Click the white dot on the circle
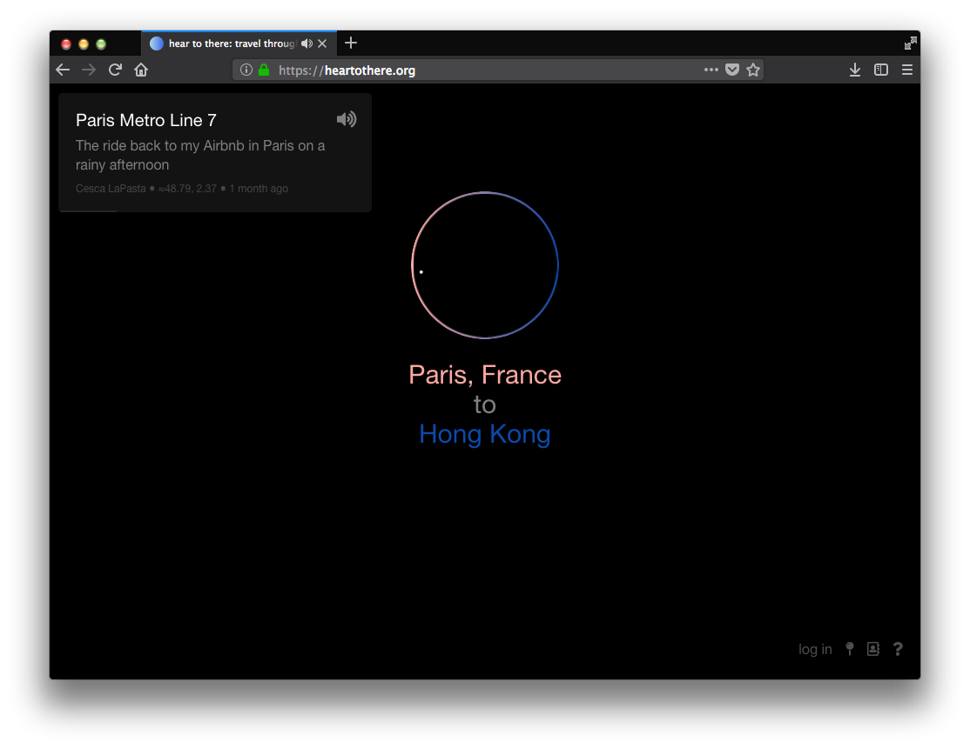 [421, 272]
